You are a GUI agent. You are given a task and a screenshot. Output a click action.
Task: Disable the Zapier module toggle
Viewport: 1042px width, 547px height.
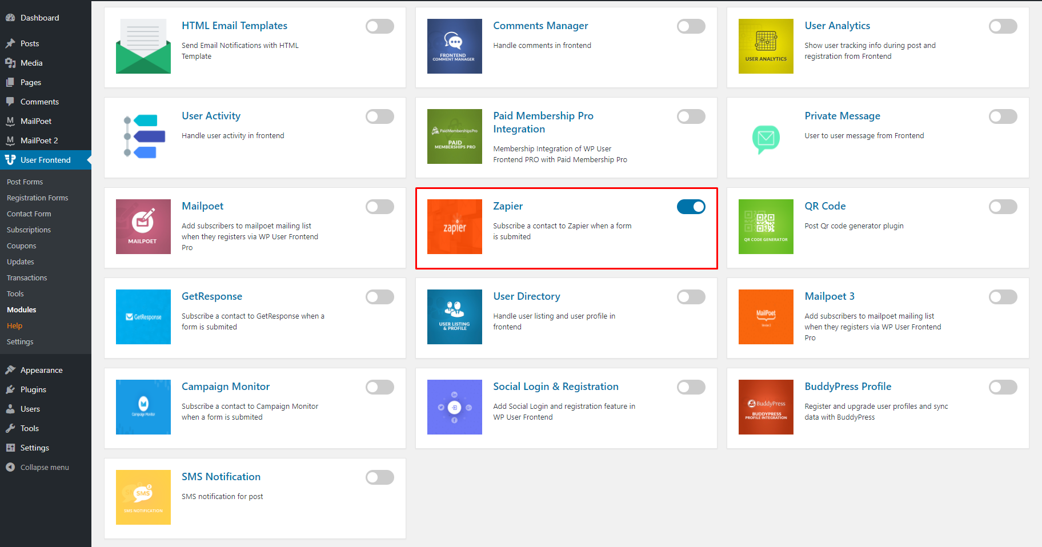[x=691, y=207]
